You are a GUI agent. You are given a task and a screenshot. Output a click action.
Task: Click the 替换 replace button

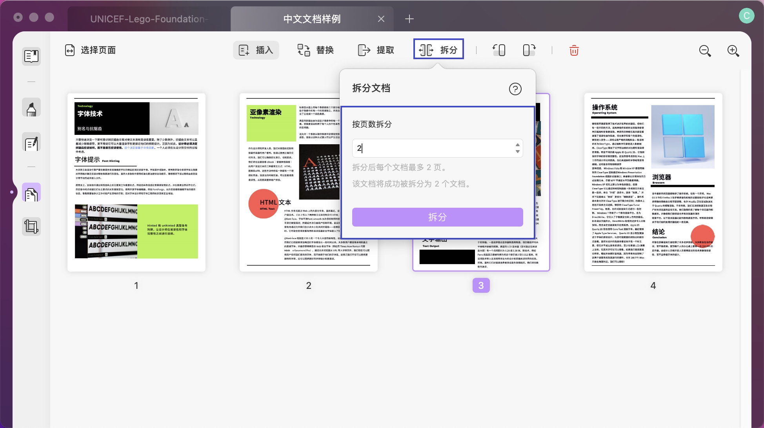click(x=316, y=50)
